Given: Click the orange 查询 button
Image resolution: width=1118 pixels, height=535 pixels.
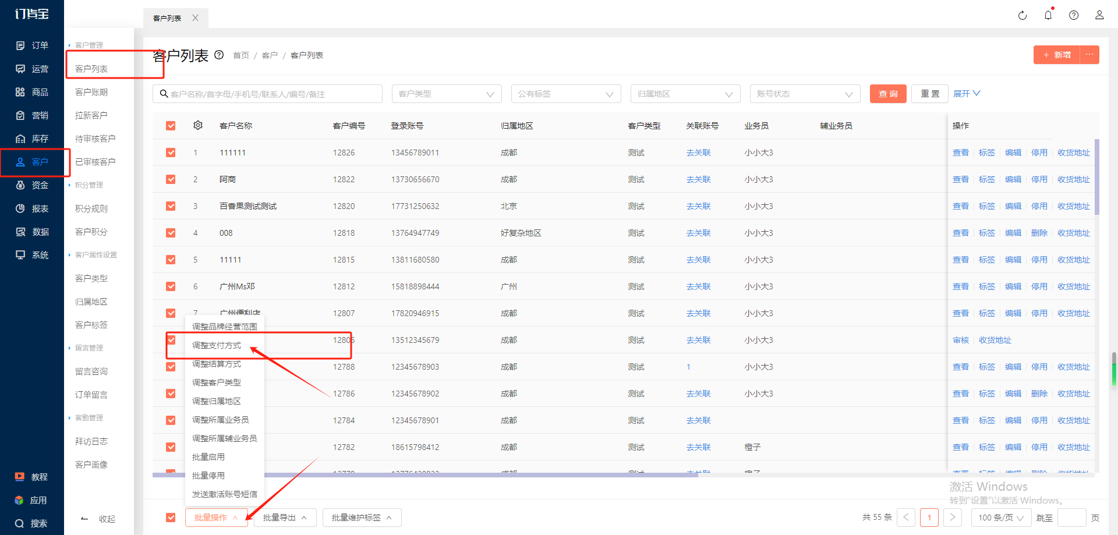Looking at the screenshot, I should 888,94.
